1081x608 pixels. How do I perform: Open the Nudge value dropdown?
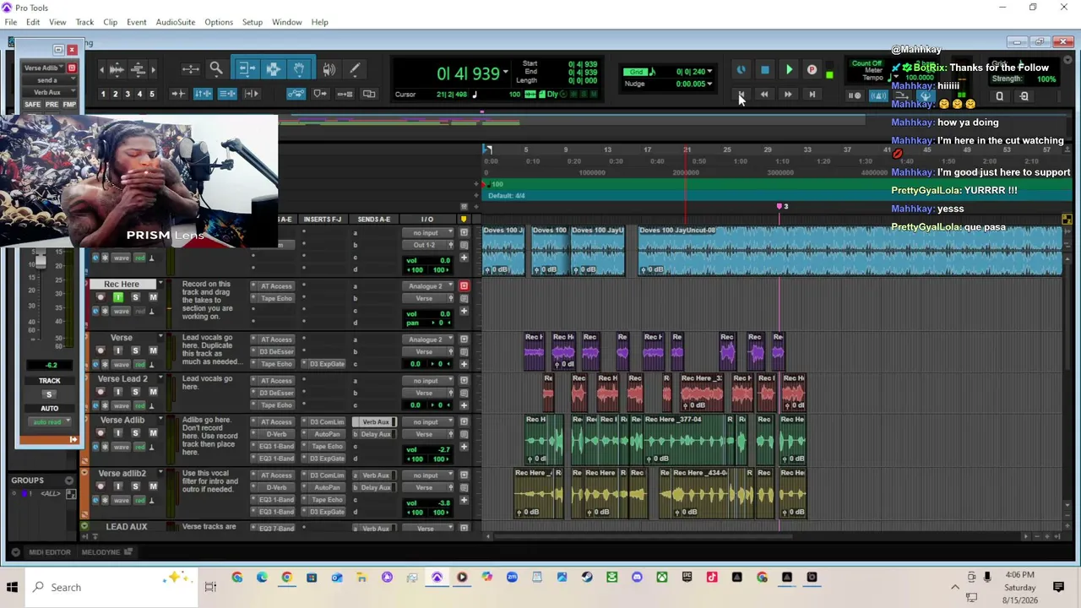point(709,84)
